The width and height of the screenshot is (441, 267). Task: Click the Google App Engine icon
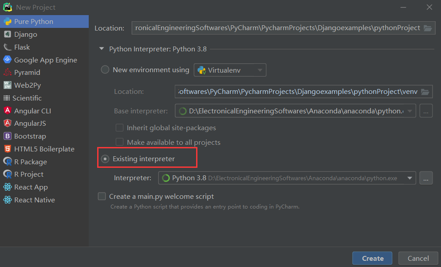[7, 59]
